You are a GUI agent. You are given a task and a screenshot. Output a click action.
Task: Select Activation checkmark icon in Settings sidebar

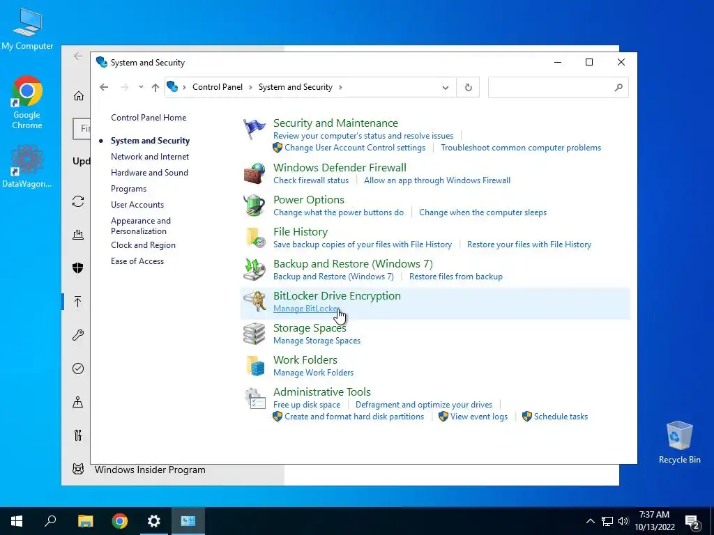[x=78, y=369]
